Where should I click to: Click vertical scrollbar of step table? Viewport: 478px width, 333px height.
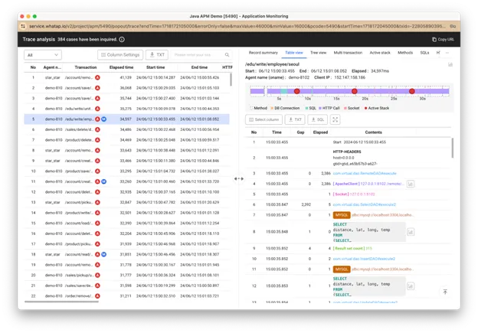[453, 148]
